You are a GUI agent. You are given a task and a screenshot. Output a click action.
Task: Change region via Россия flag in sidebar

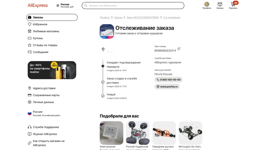(x=44, y=114)
